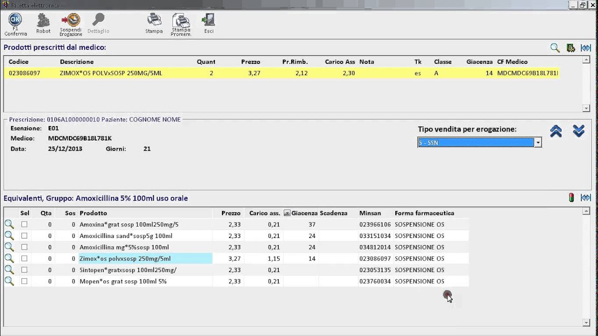Click magnifier icon for Amoxicillina sand*sosp5g row
The width and height of the screenshot is (598, 336).
pyautogui.click(x=9, y=236)
